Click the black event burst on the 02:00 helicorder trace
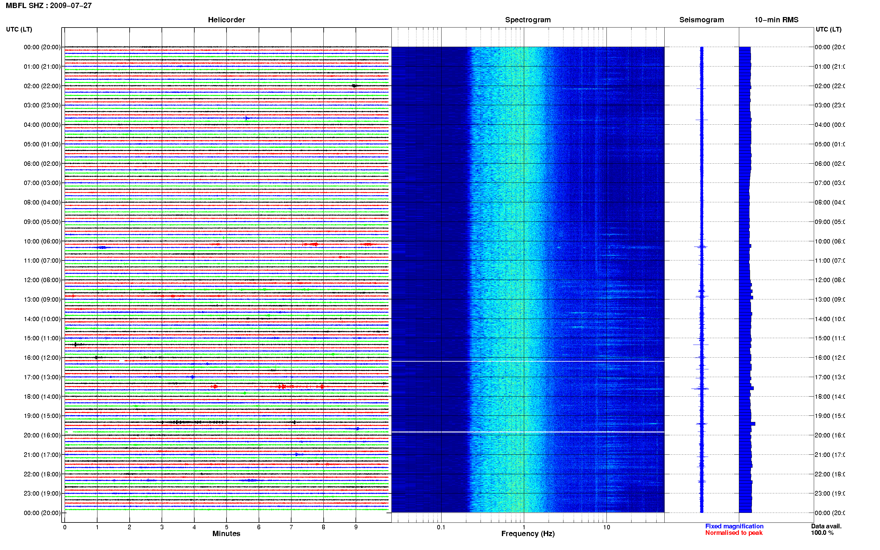Image resolution: width=880 pixels, height=550 pixels. coord(355,86)
